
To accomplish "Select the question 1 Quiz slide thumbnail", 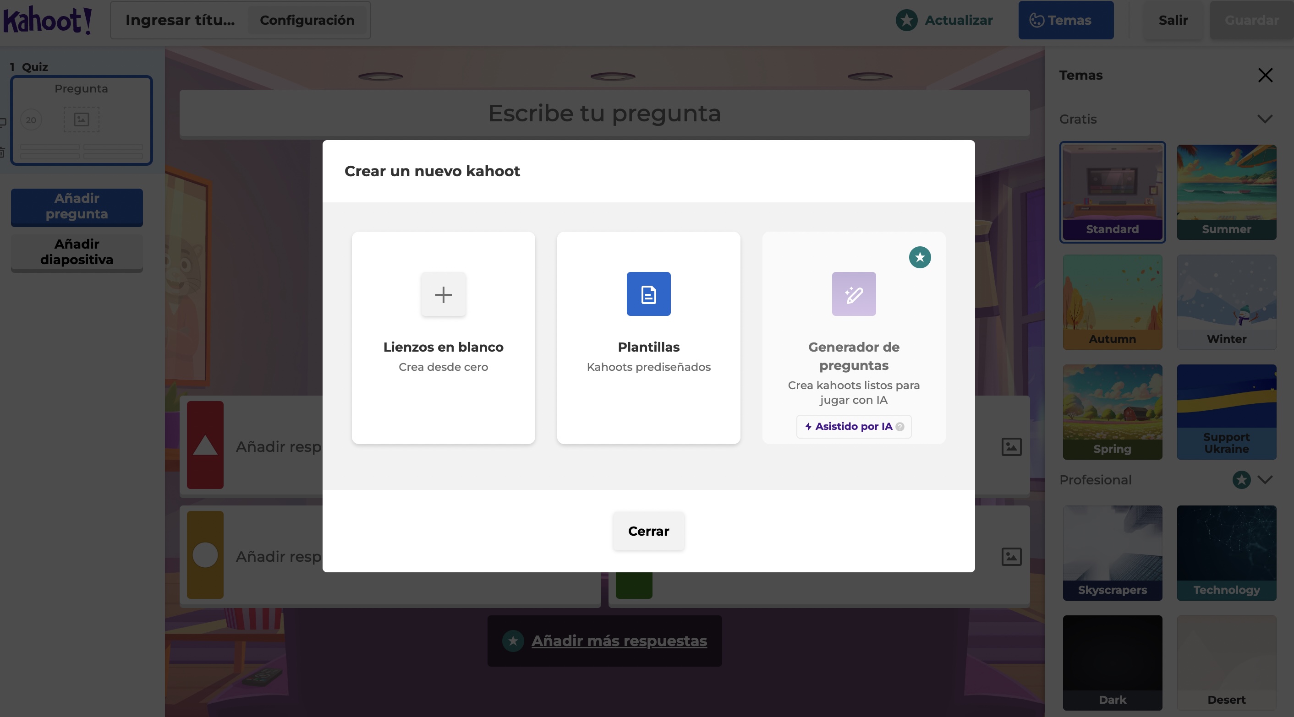I will (82, 120).
